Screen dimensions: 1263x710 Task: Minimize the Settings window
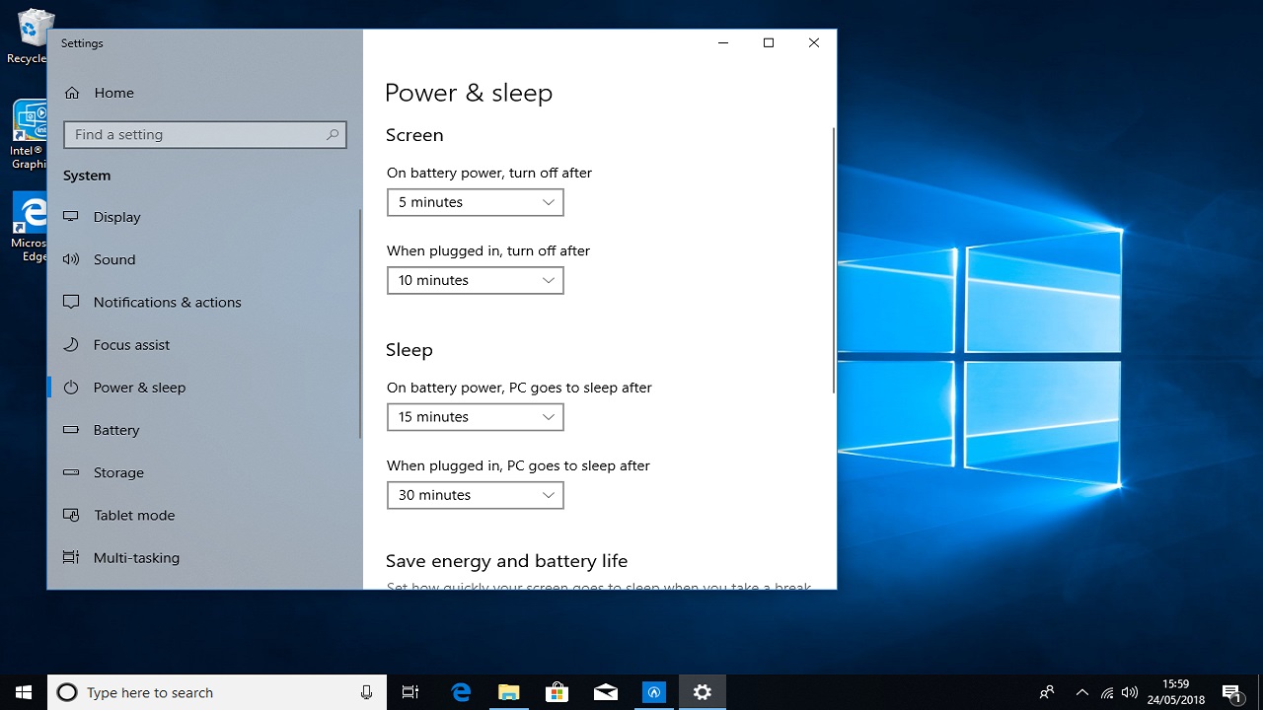point(723,43)
